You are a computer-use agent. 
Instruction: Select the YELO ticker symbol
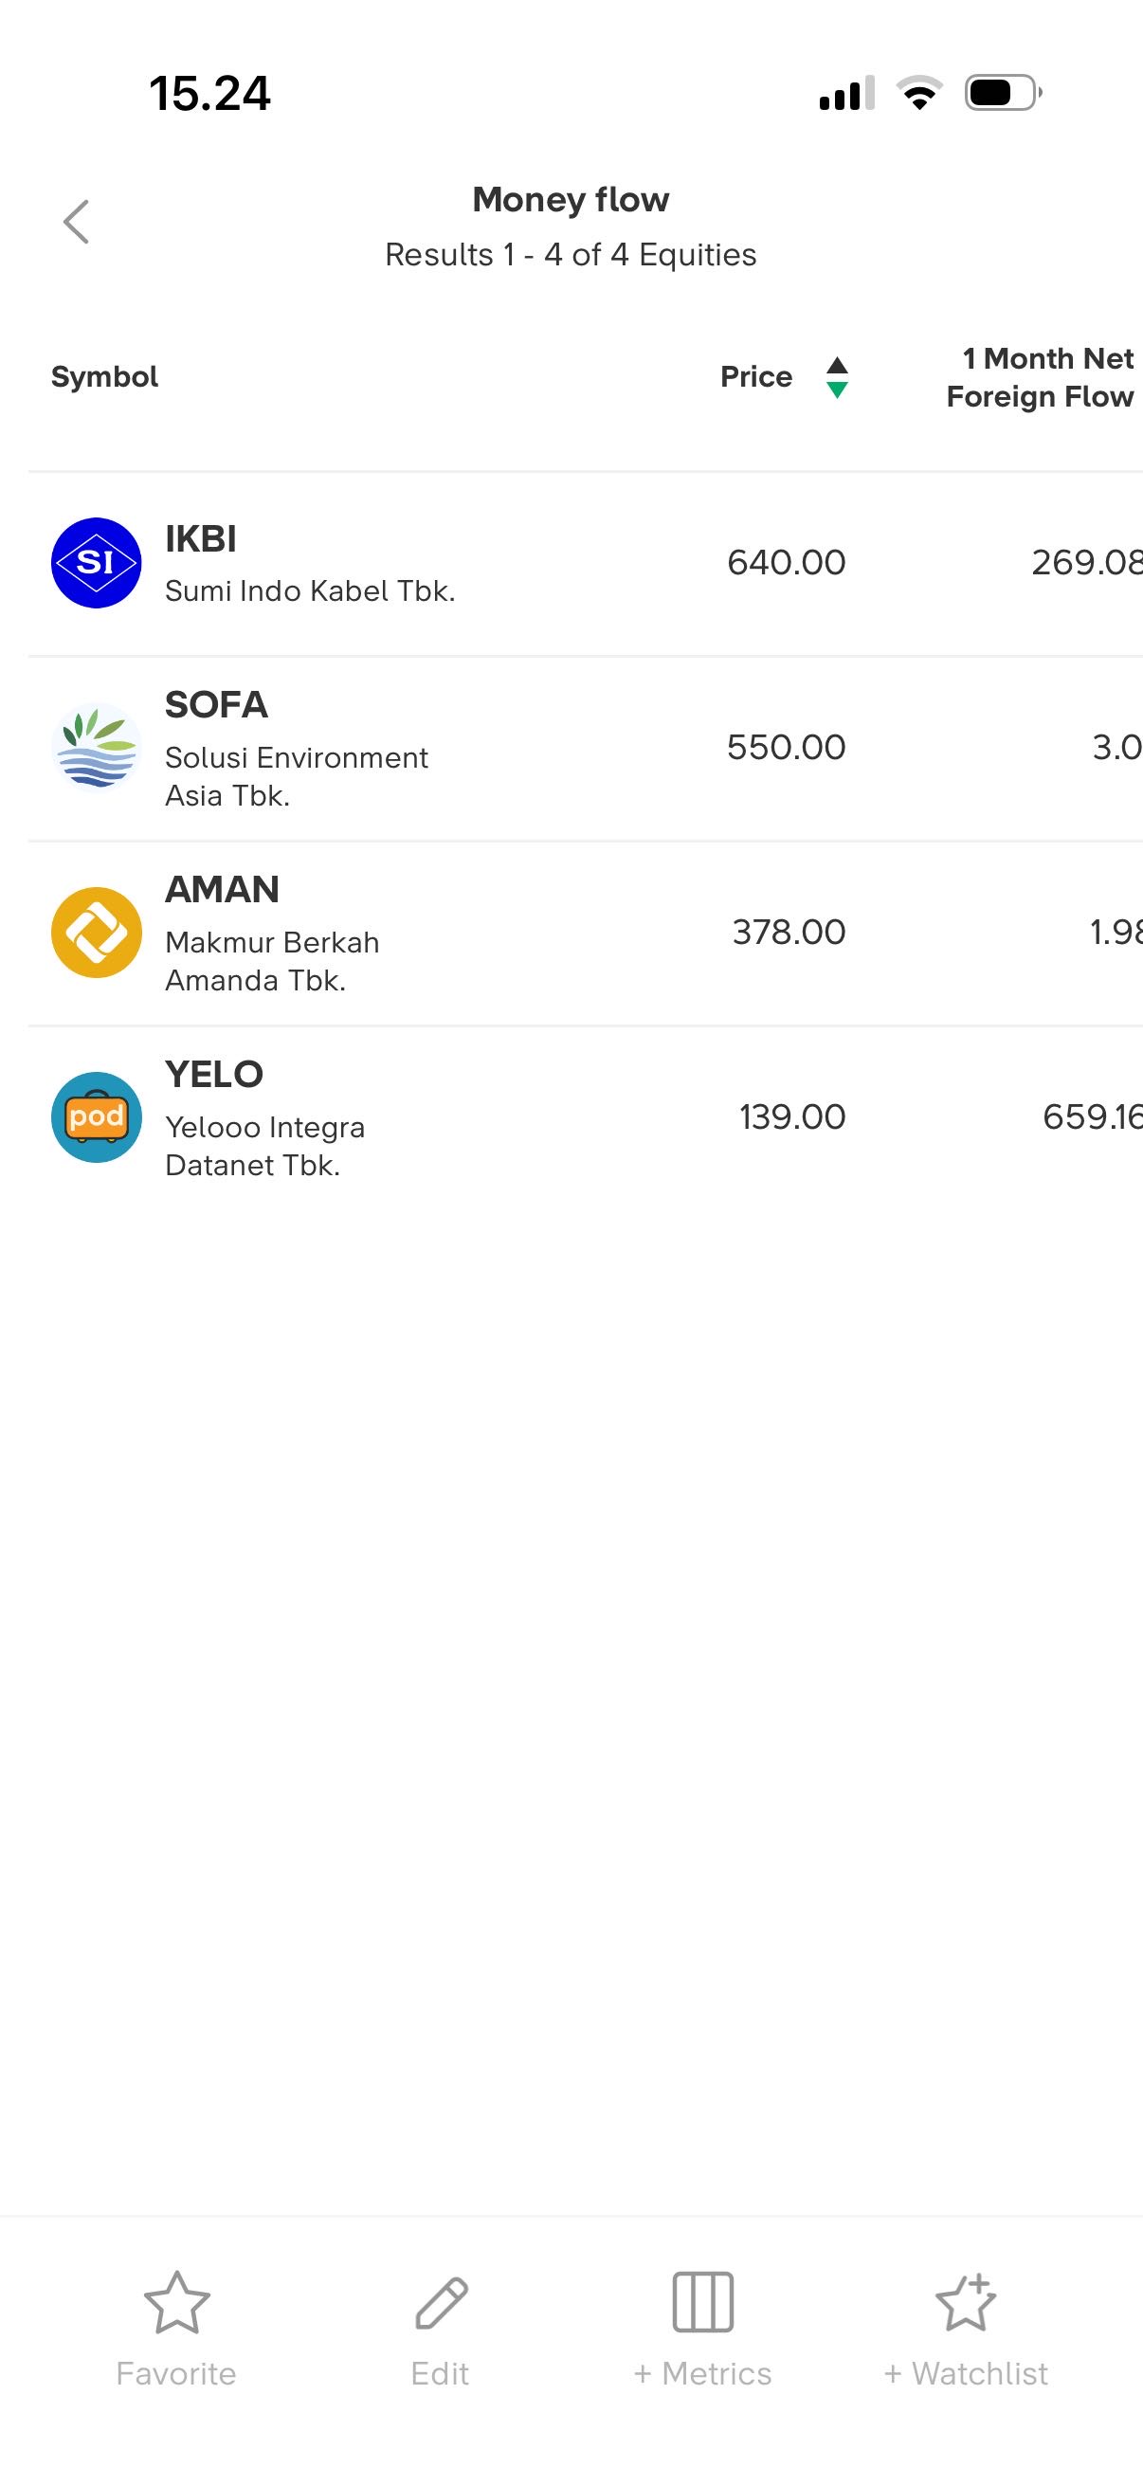(214, 1075)
